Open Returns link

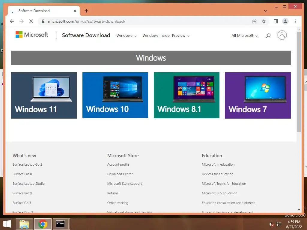pyautogui.click(x=113, y=193)
